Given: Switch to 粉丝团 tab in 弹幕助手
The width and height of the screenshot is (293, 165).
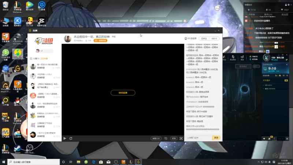Looking at the screenshot, I should (285, 14).
